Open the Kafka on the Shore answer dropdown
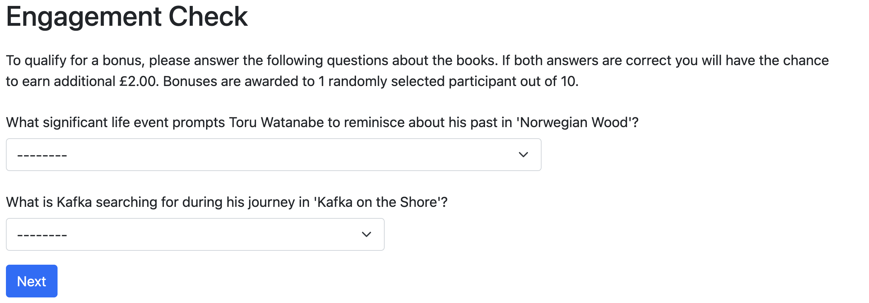Image resolution: width=869 pixels, height=303 pixels. [x=195, y=234]
